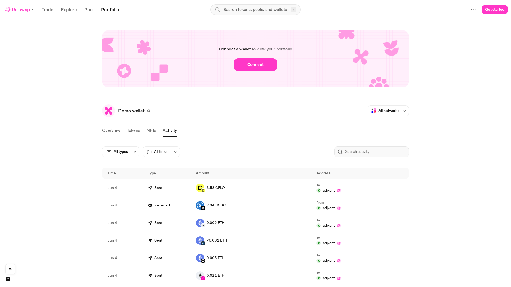Click the ETH token icon in <0.001 ETH row

pos(200,240)
